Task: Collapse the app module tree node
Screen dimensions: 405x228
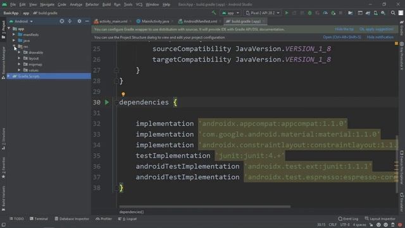Action: [9, 28]
